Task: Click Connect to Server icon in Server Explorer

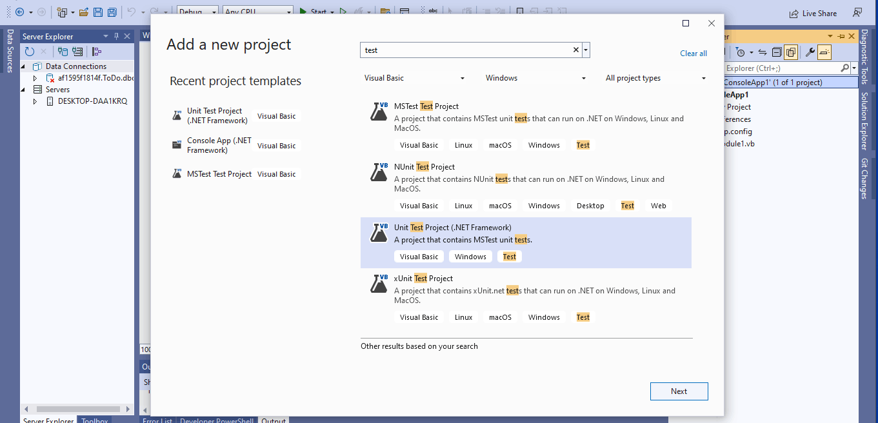Action: 77,52
